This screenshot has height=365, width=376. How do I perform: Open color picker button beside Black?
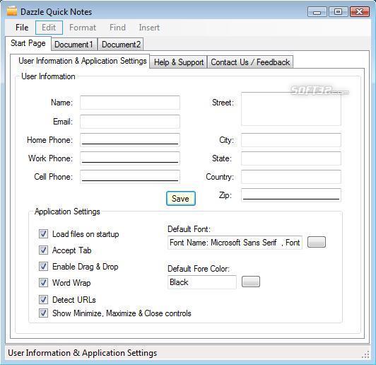coord(251,282)
